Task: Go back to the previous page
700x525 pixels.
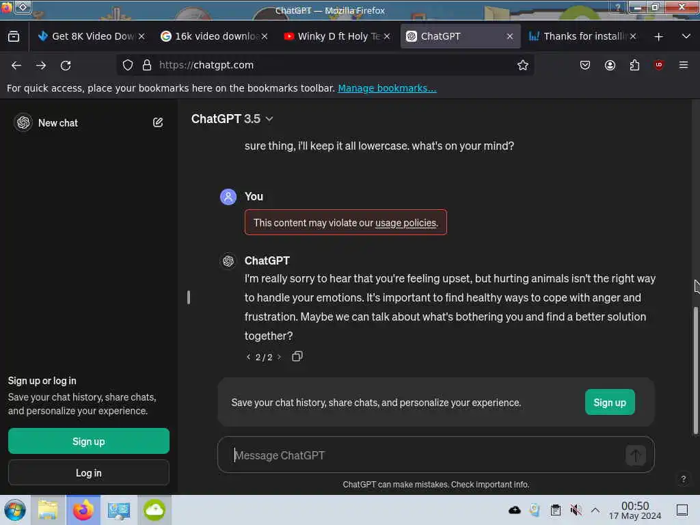Action: coord(16,65)
